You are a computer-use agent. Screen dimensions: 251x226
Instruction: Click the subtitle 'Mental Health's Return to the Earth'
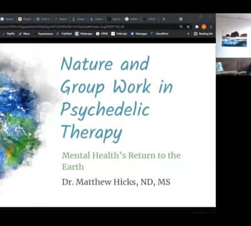pos(121,161)
